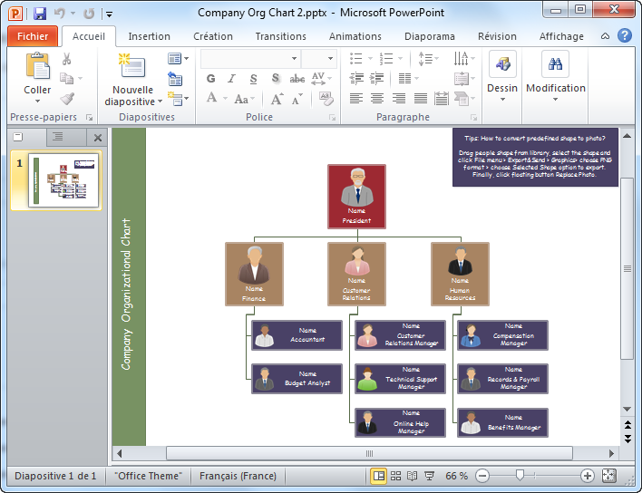Justify text in Paragraphe group
642x493 pixels.
421,99
